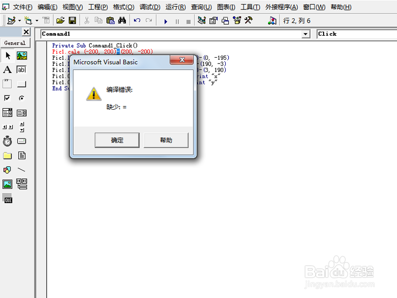Click the Cut scissors icon
397x298 pixels.
pyautogui.click(x=87, y=20)
